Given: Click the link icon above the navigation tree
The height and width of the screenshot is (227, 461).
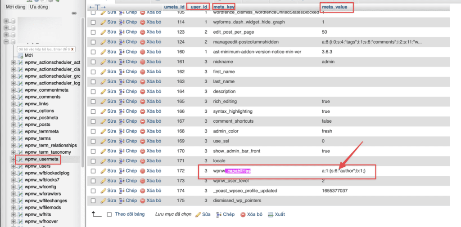Looking at the screenshot, I should 74,13.
